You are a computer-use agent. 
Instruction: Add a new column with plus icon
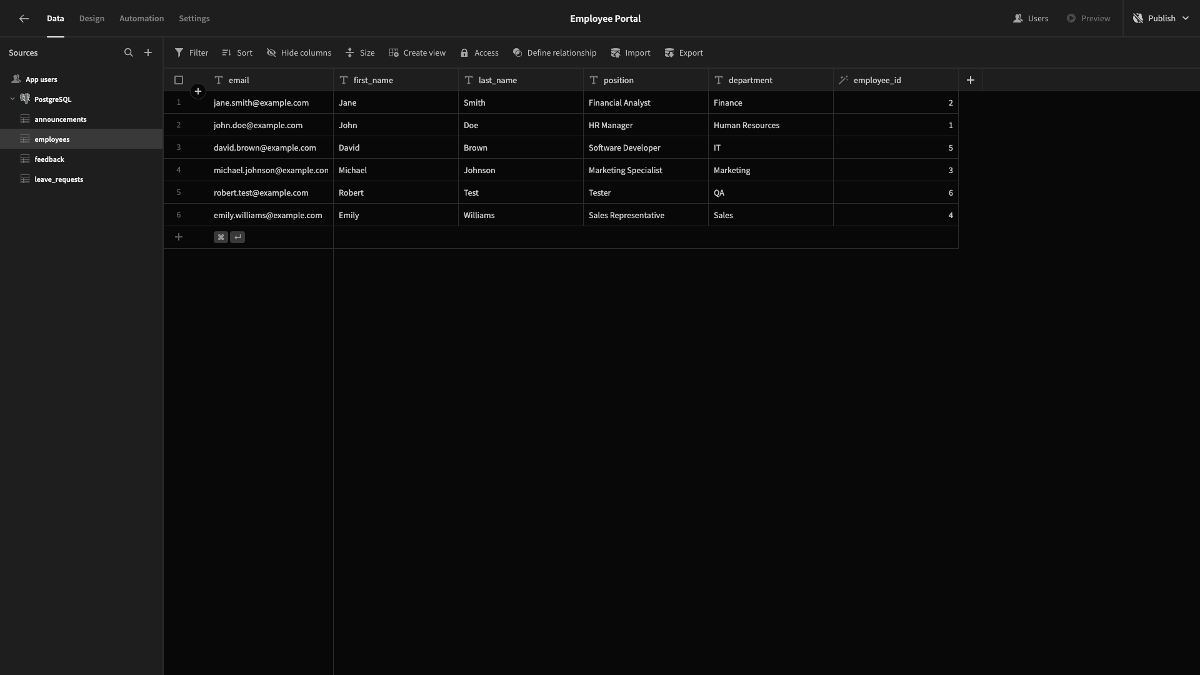point(971,80)
